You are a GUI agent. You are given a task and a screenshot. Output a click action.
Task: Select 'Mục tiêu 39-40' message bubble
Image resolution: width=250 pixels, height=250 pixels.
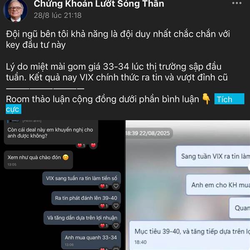(x=190, y=235)
